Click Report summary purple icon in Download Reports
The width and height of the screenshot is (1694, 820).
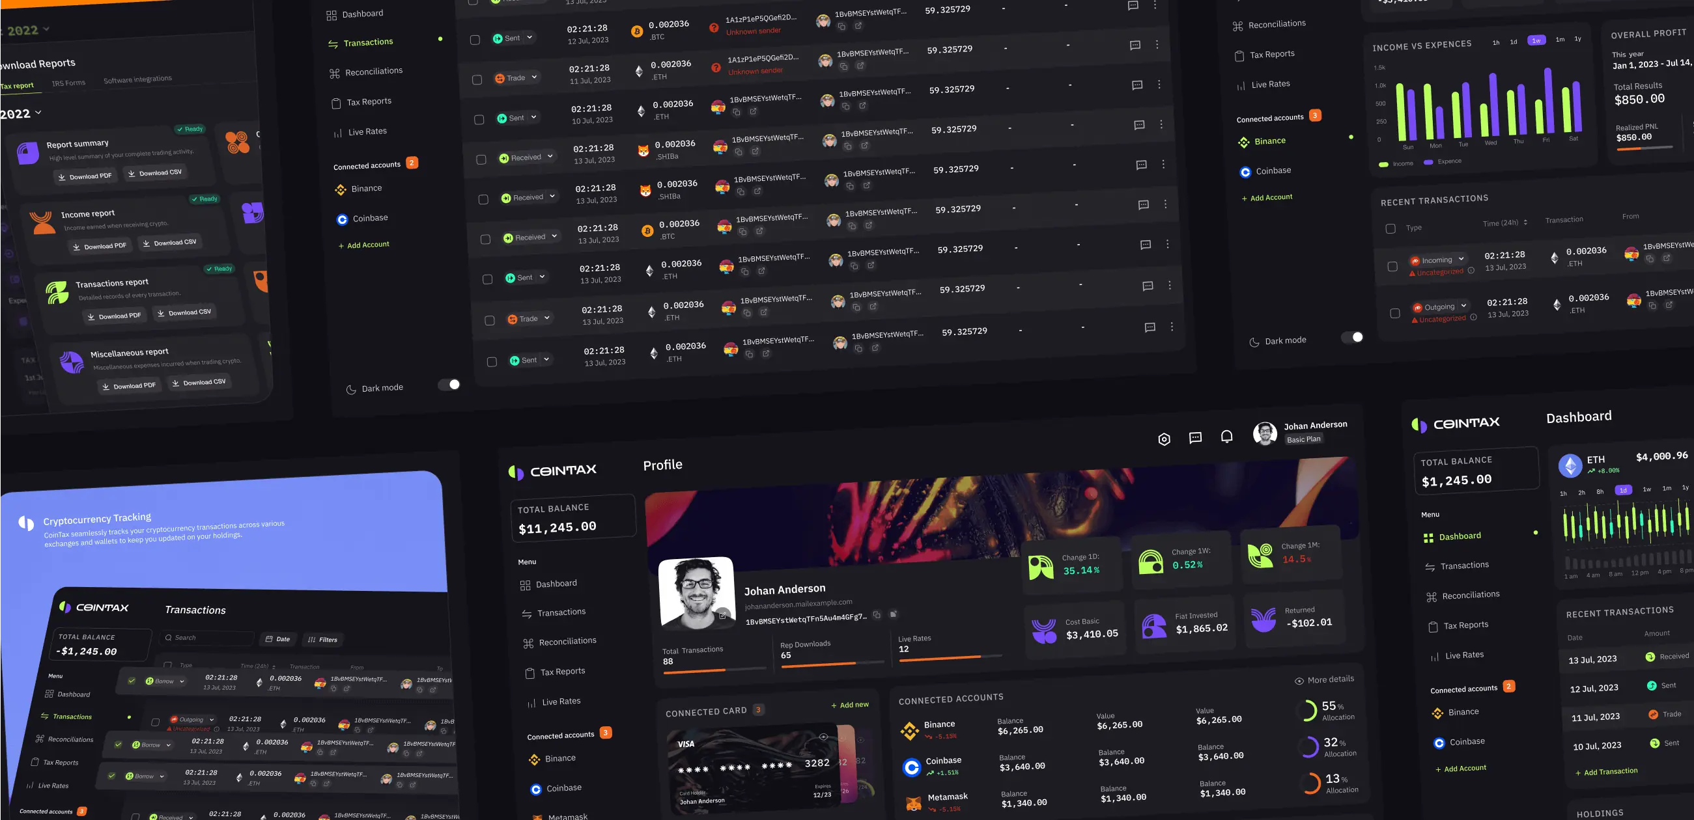point(27,153)
